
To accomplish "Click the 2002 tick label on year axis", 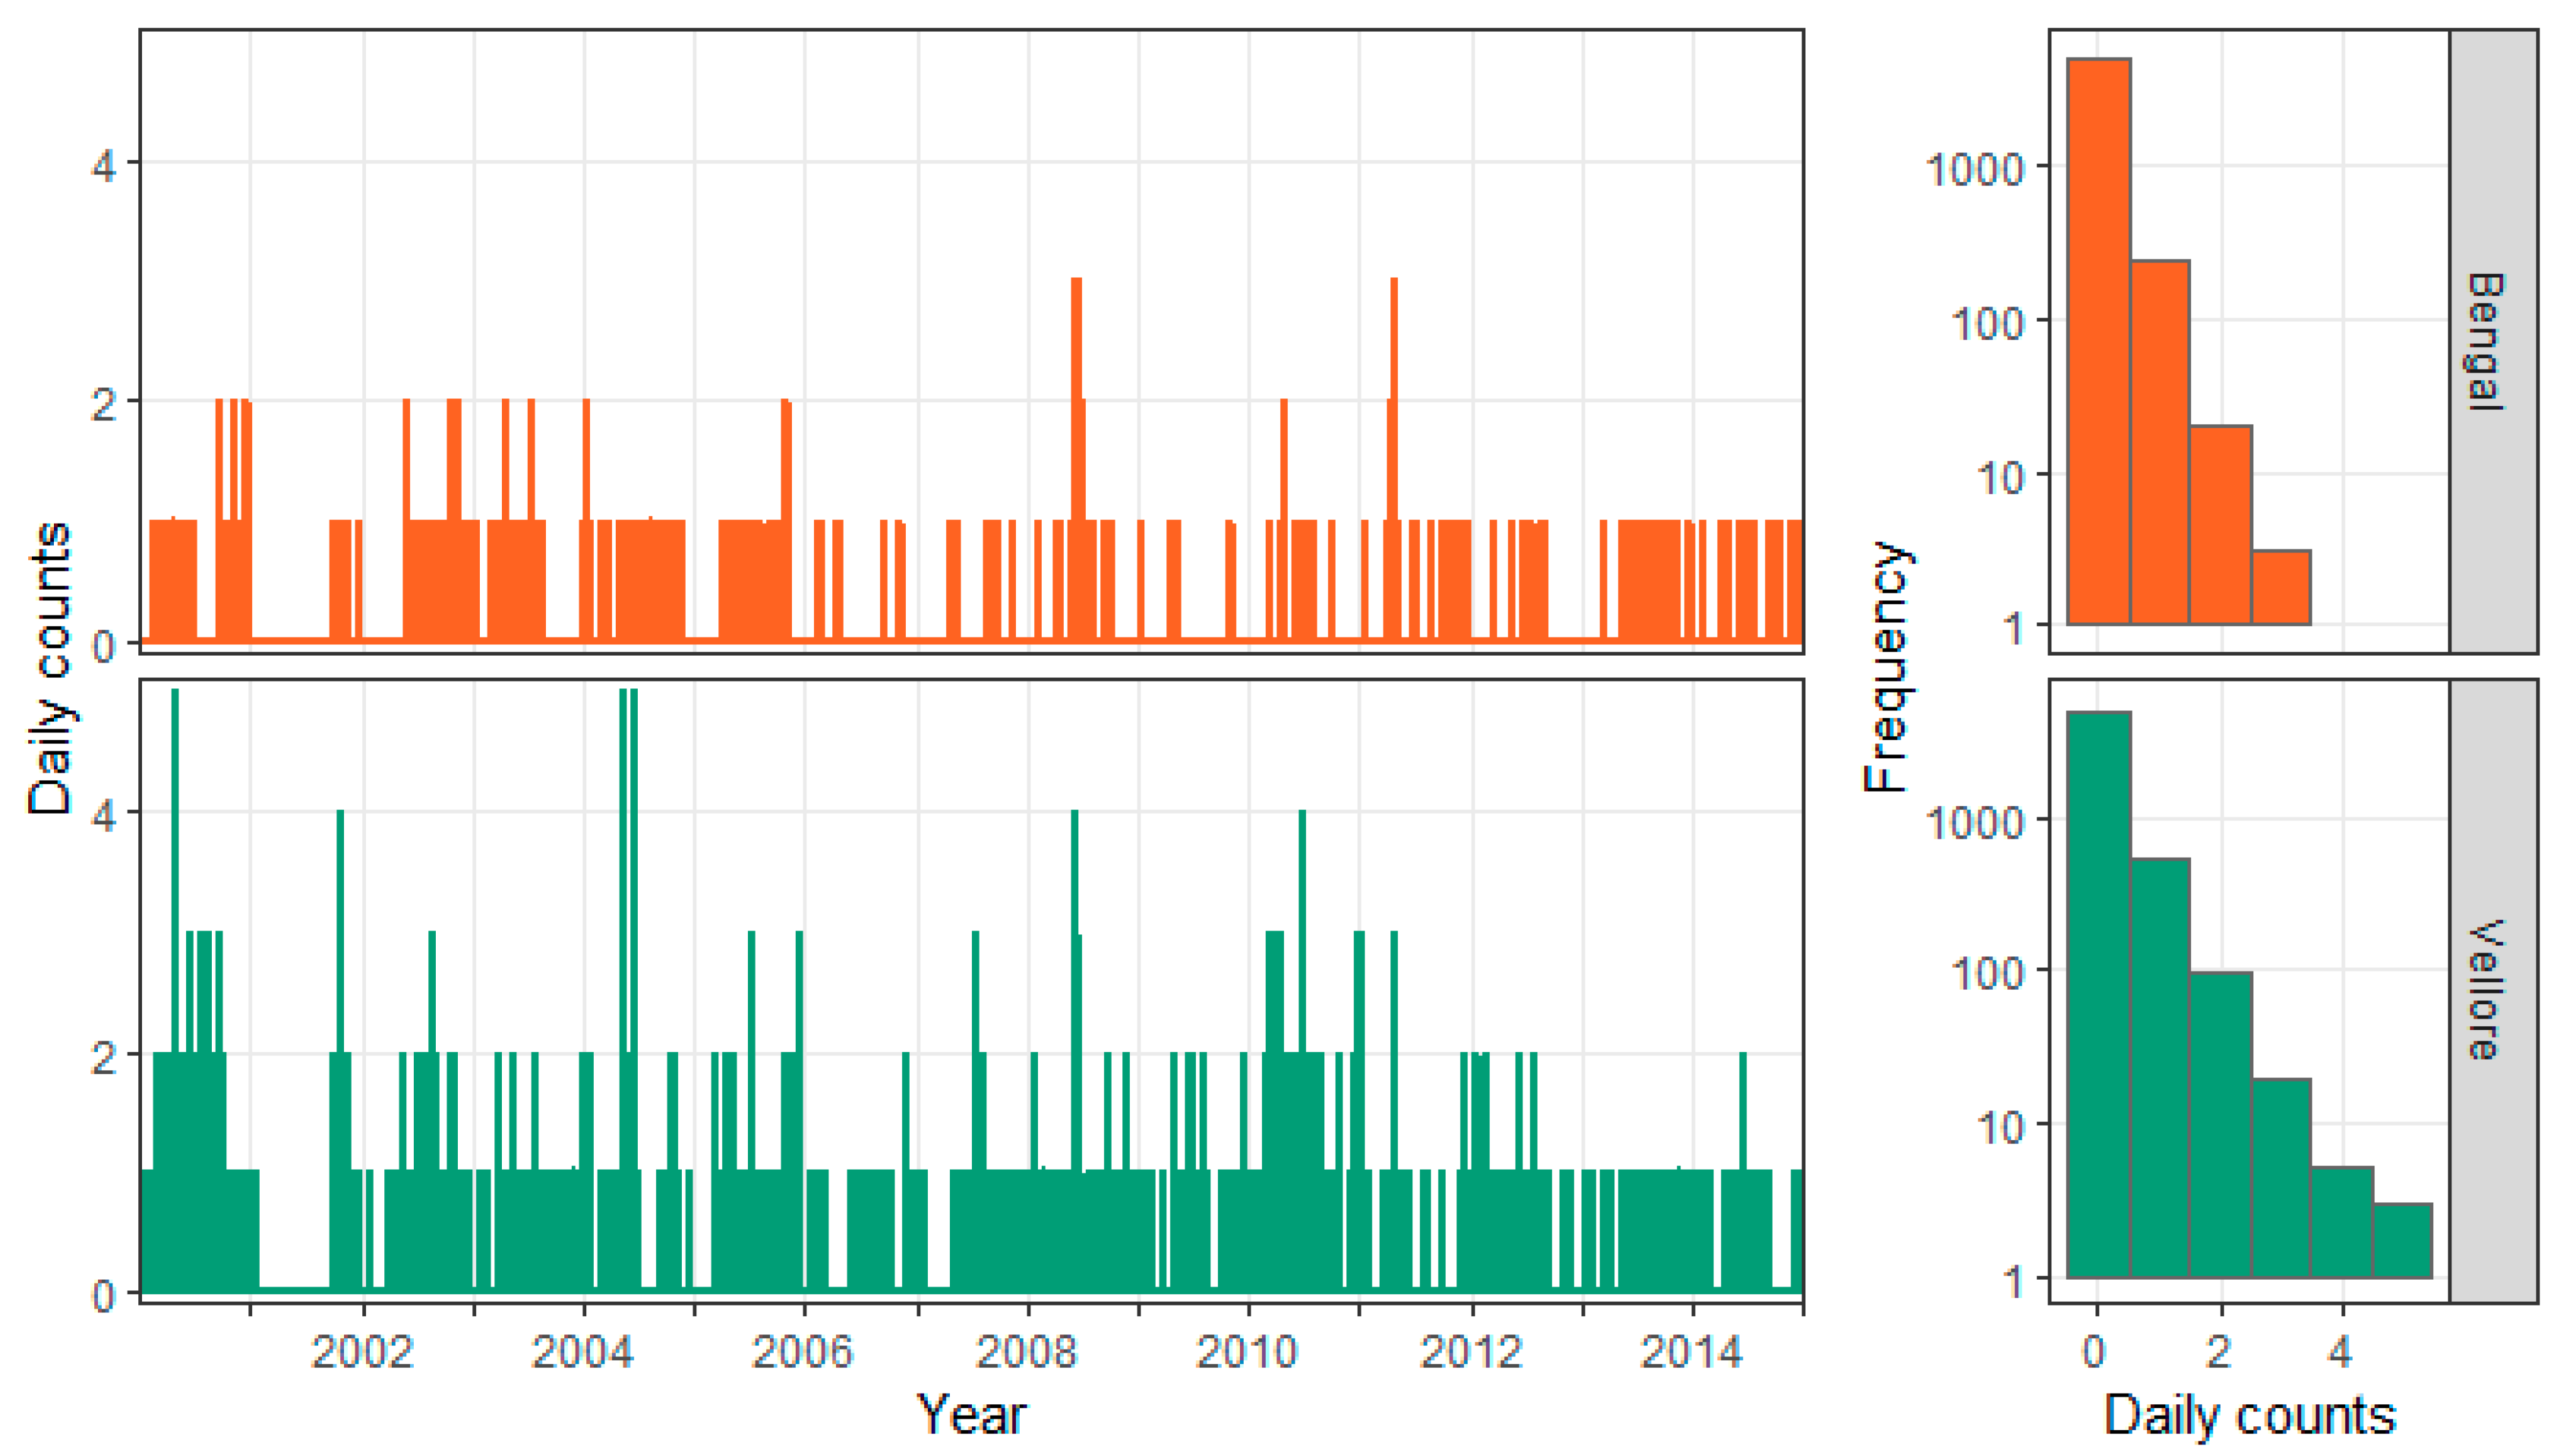I will pos(362,1353).
